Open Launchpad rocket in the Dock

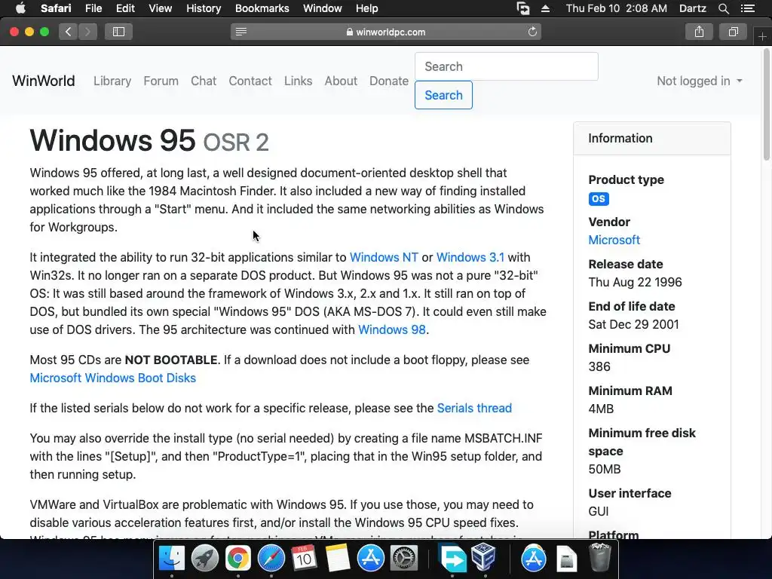pyautogui.click(x=204, y=559)
